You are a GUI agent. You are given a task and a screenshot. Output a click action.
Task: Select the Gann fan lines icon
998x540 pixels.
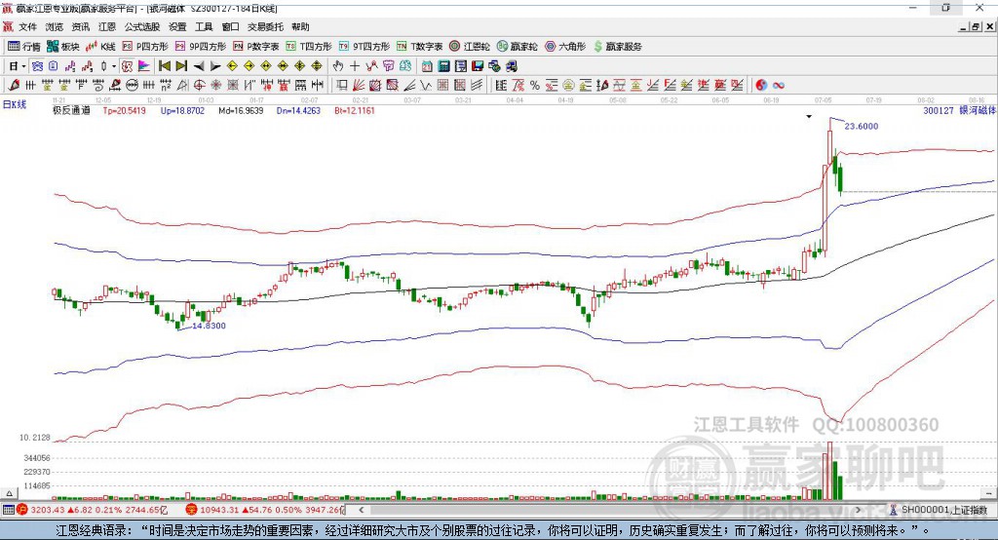357,85
